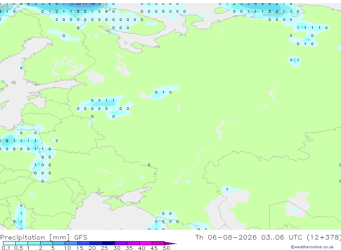
Task: Click the legend label '45'
Action: [x=154, y=248]
